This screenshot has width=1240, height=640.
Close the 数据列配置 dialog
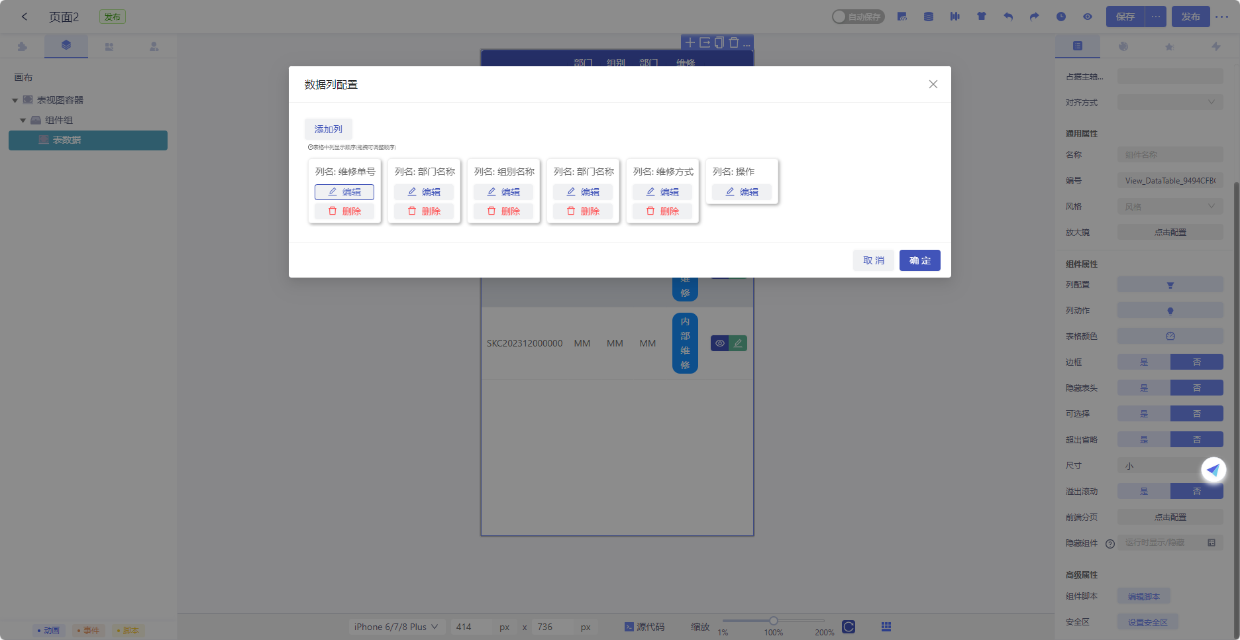pyautogui.click(x=933, y=84)
